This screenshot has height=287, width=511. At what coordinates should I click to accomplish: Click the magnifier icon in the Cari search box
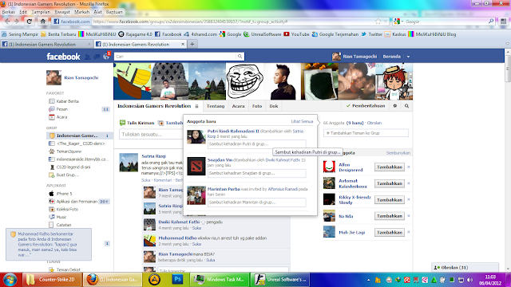pyautogui.click(x=240, y=57)
